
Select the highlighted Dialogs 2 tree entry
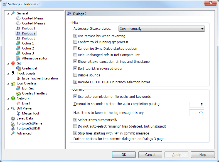(x=26, y=33)
